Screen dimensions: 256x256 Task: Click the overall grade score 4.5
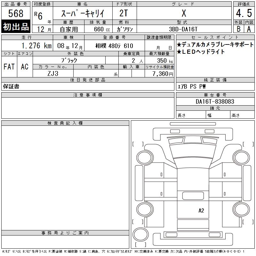point(243,14)
